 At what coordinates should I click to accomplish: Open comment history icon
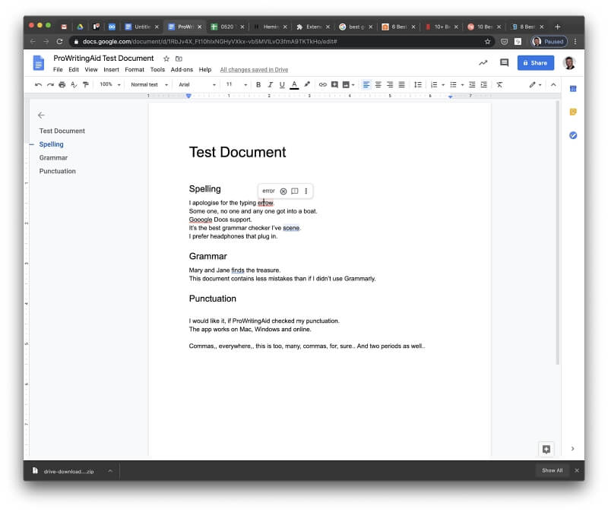[x=504, y=62]
